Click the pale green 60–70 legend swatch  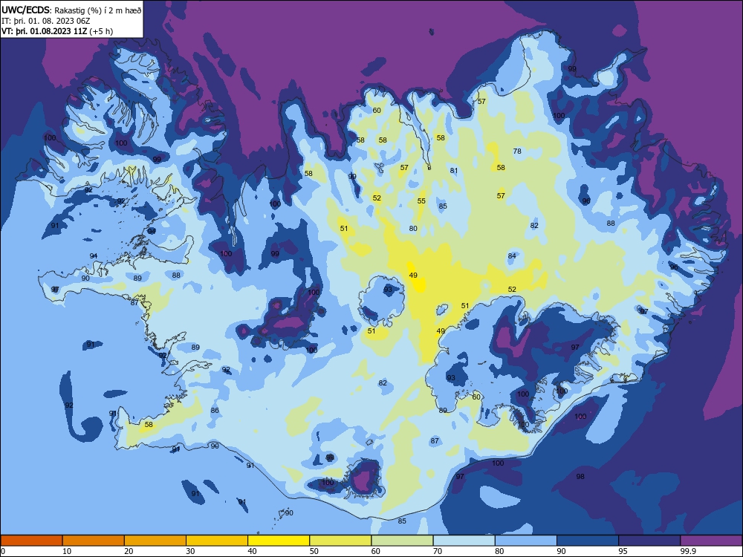tap(402, 541)
